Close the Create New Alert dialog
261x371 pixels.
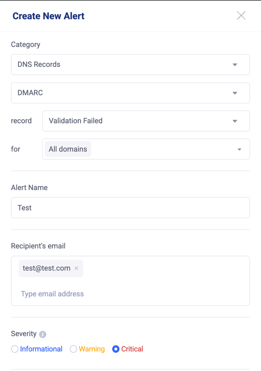pyautogui.click(x=241, y=16)
